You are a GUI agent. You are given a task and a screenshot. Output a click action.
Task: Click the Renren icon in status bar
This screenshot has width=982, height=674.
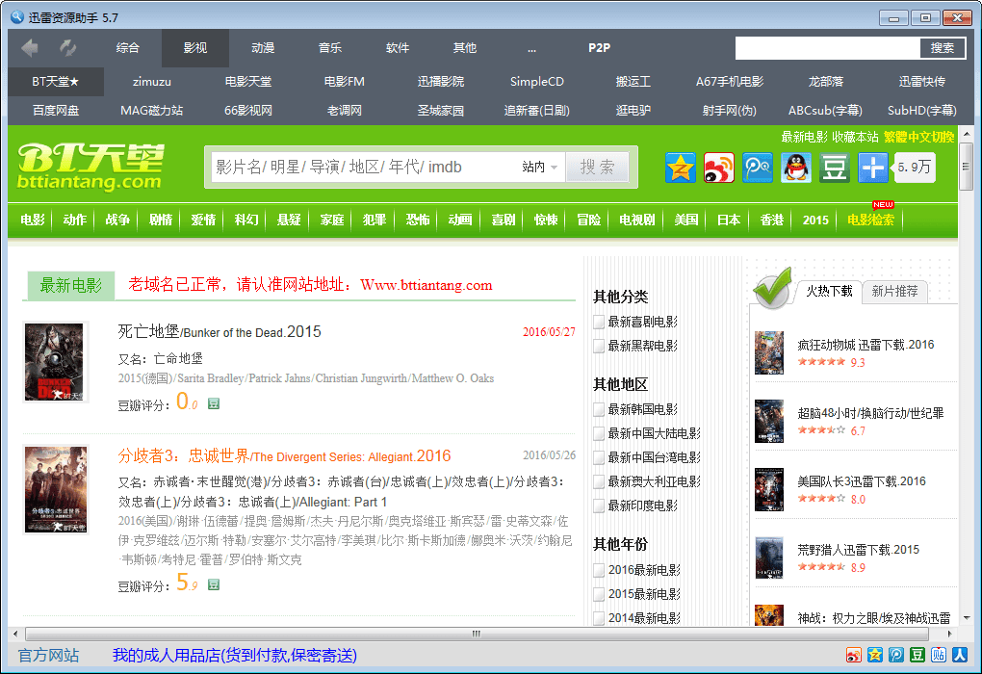pos(960,656)
